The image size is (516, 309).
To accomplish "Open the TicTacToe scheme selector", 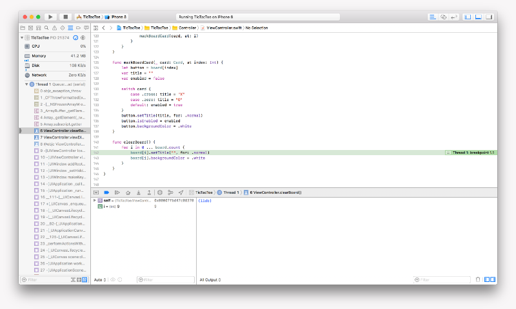I will click(88, 17).
